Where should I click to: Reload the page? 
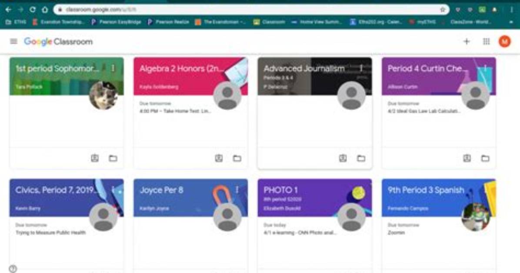(x=33, y=10)
